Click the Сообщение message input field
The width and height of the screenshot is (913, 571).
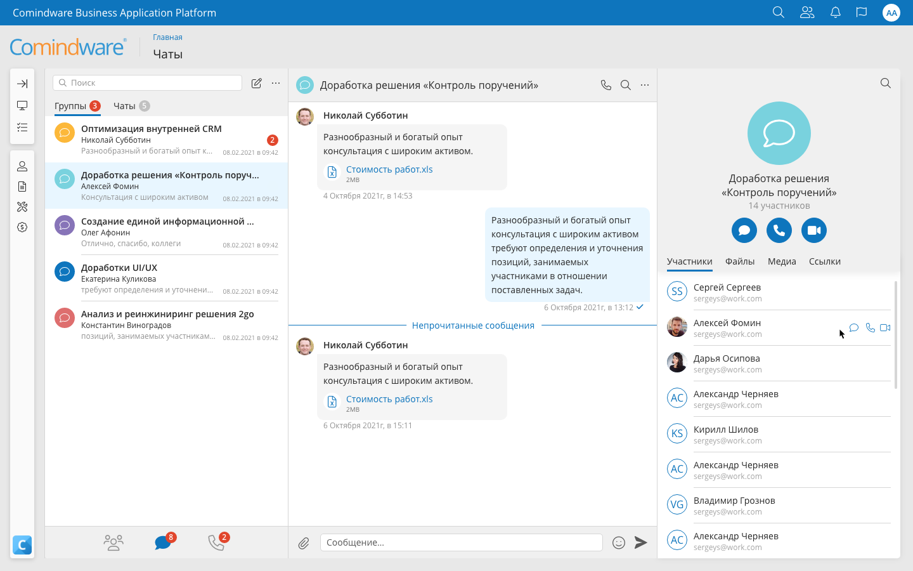[x=462, y=542]
